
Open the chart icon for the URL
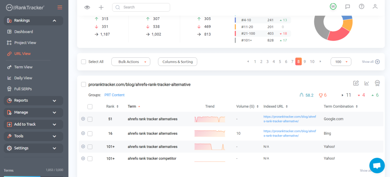pos(367,83)
